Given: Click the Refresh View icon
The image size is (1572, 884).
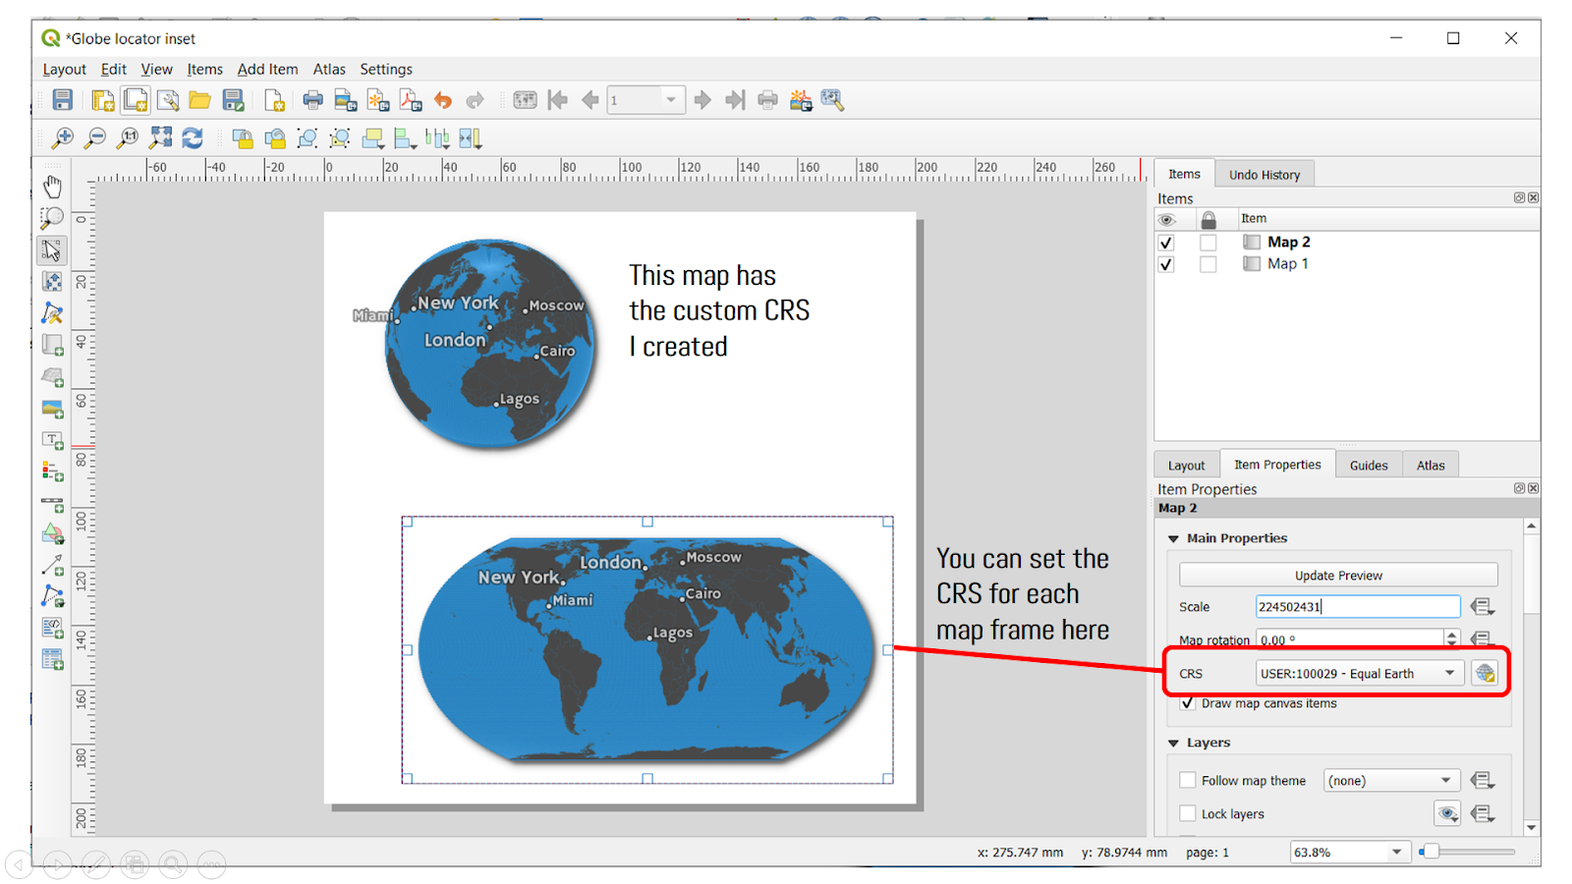Looking at the screenshot, I should 192,138.
